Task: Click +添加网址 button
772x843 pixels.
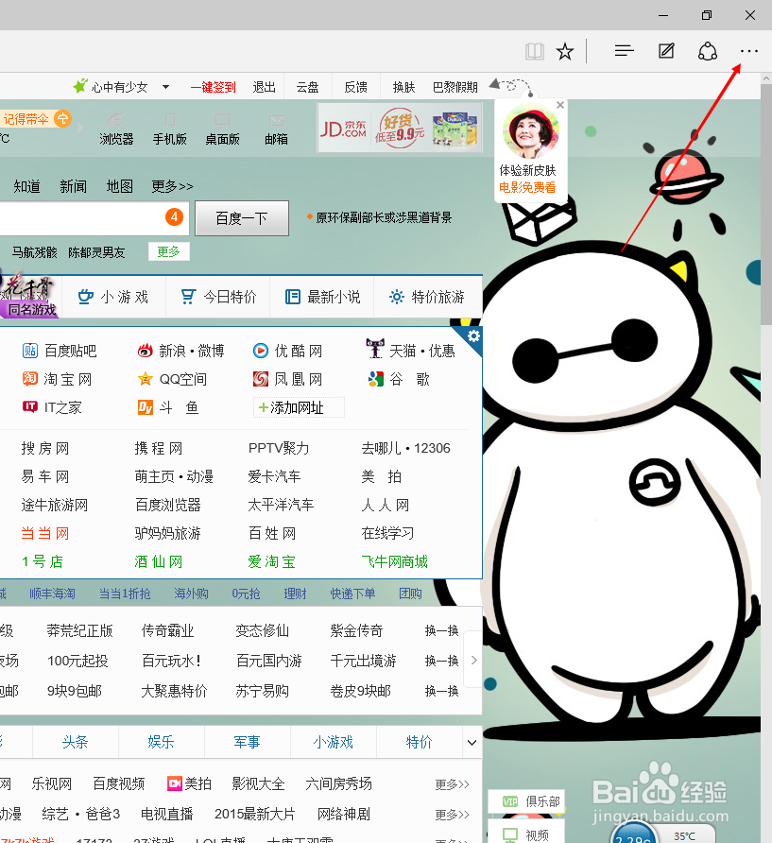Action: 299,407
